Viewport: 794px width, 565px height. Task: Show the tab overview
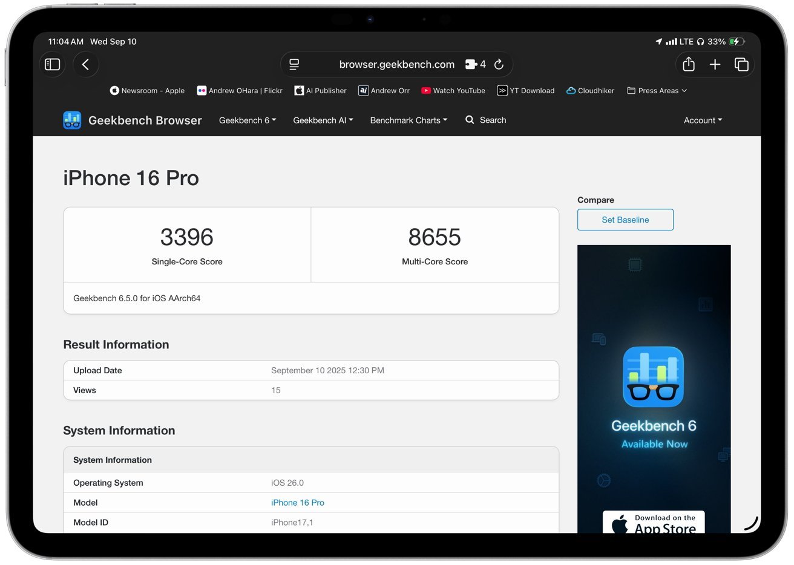point(741,64)
